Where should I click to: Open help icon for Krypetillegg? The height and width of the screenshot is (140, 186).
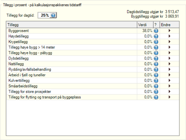coord(156,42)
